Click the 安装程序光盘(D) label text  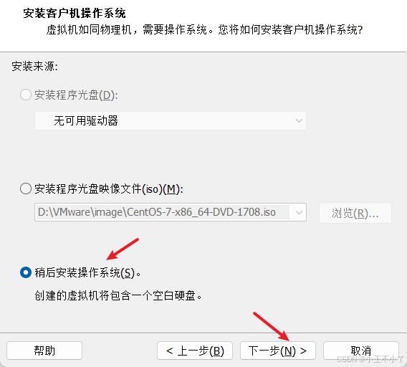pos(76,95)
